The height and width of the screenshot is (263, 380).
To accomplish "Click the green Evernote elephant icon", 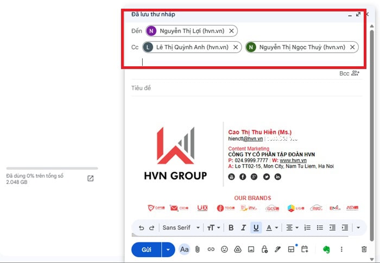I will tap(326, 249).
